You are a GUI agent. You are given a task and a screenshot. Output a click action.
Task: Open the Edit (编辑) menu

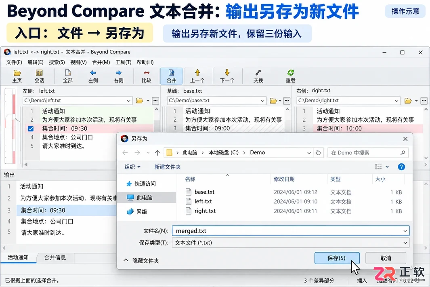pos(36,62)
